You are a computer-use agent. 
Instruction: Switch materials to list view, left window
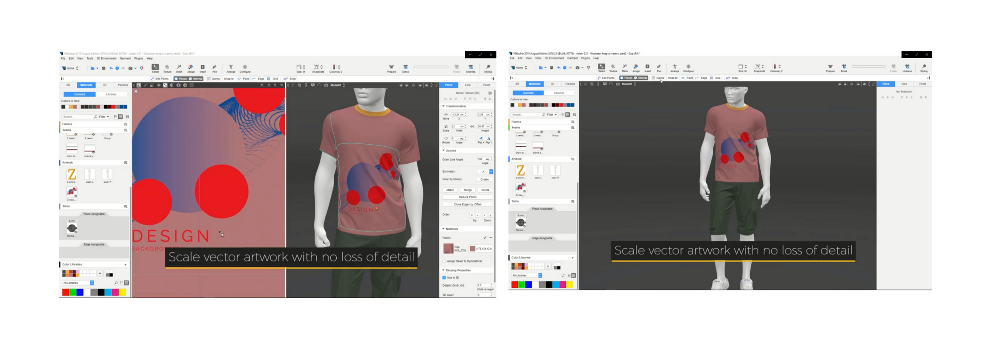tap(115, 116)
